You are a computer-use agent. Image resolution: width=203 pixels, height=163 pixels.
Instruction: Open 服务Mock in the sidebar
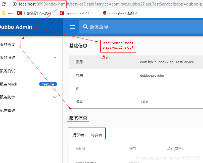pos(9,84)
